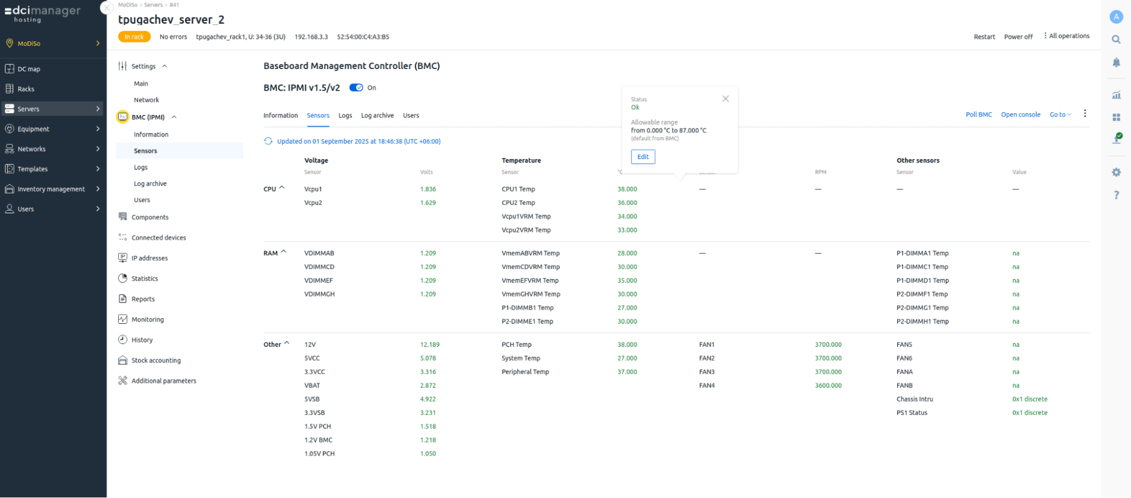Viewport: 1131px width, 498px height.
Task: Collapse the Settings section in side menu
Action: (165, 66)
